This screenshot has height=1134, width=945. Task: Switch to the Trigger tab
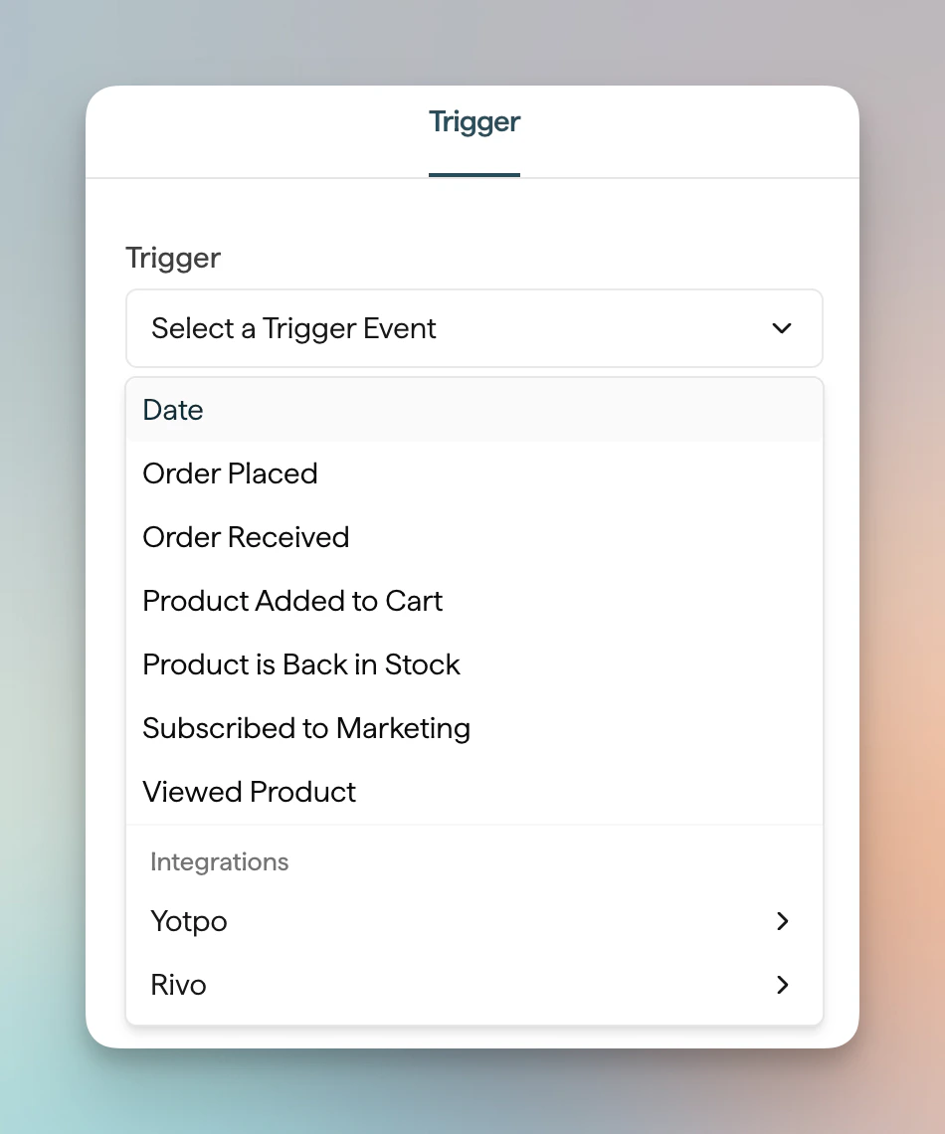point(473,121)
